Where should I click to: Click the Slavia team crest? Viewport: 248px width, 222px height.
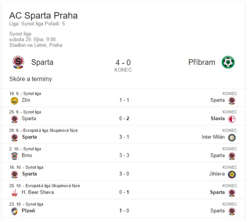coord(232,119)
